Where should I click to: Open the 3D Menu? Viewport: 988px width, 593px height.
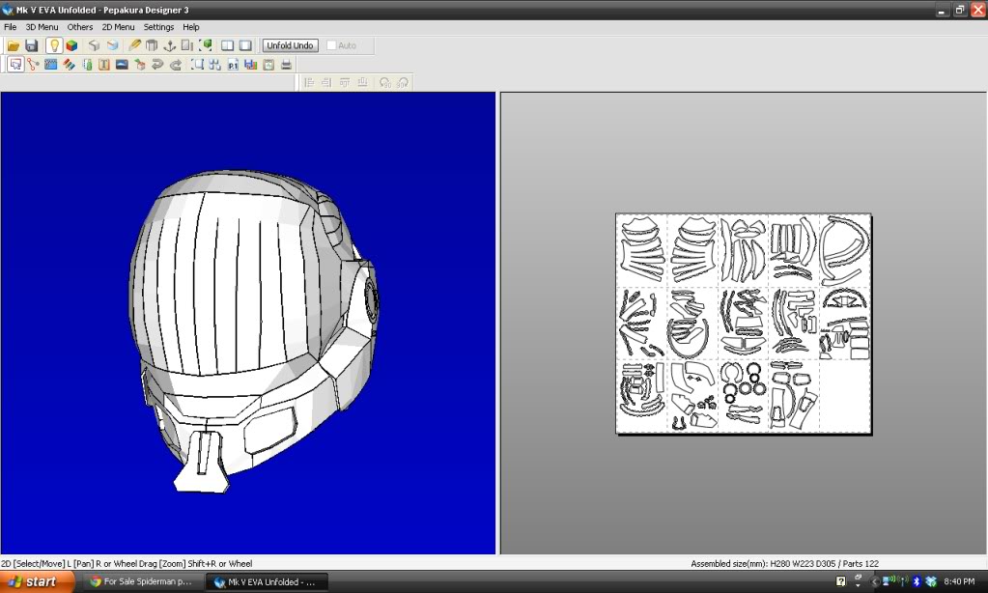coord(42,27)
